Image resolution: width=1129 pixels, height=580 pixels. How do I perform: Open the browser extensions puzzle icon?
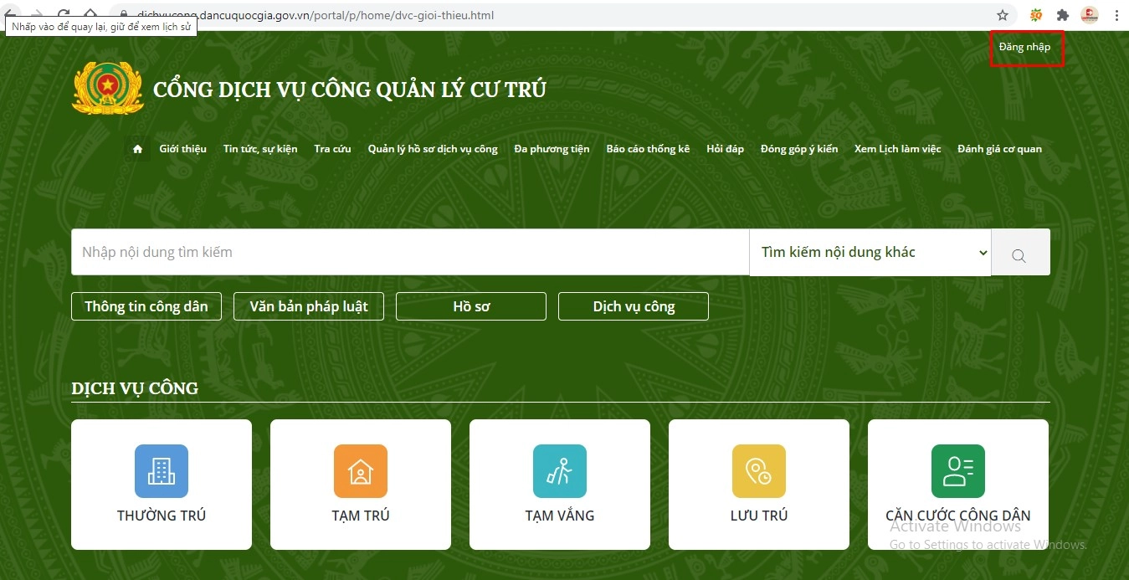1062,14
